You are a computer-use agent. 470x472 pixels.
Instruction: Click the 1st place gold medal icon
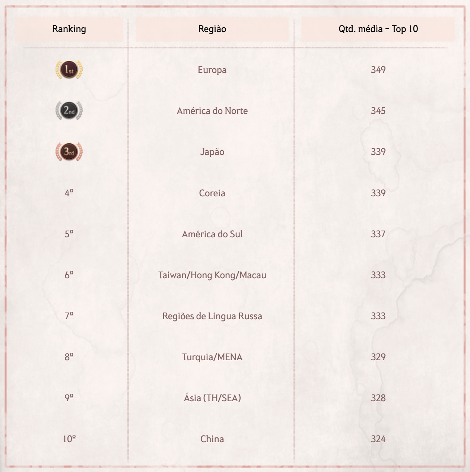click(x=69, y=70)
